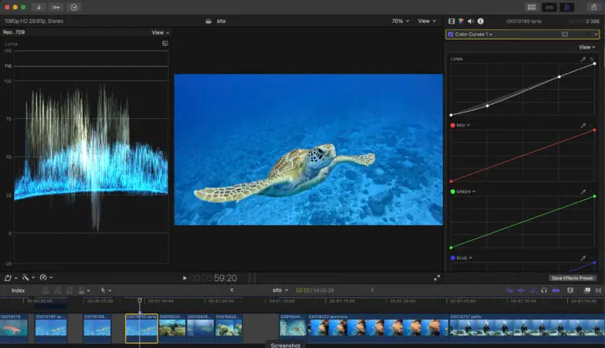Play the viewer video
605x348 pixels.
[185, 278]
